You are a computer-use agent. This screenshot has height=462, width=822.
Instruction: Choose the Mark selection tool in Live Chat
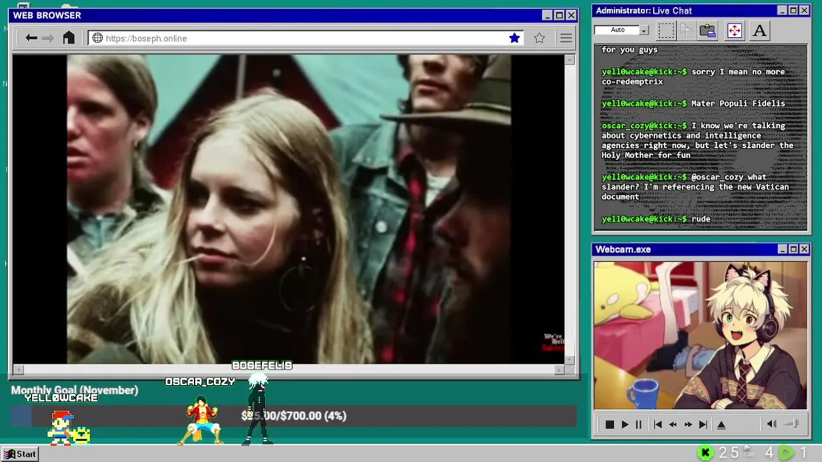pos(667,30)
